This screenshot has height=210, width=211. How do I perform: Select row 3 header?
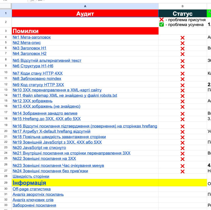pyautogui.click(x=6, y=31)
